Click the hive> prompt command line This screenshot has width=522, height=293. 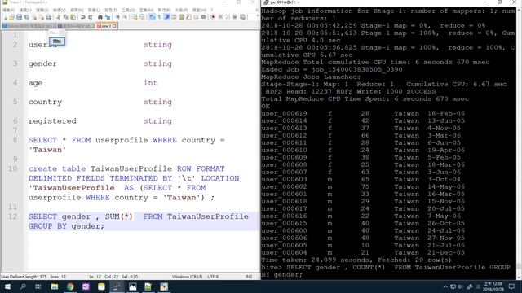tap(386, 271)
